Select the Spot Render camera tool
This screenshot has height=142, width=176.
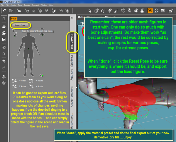pos(171,11)
